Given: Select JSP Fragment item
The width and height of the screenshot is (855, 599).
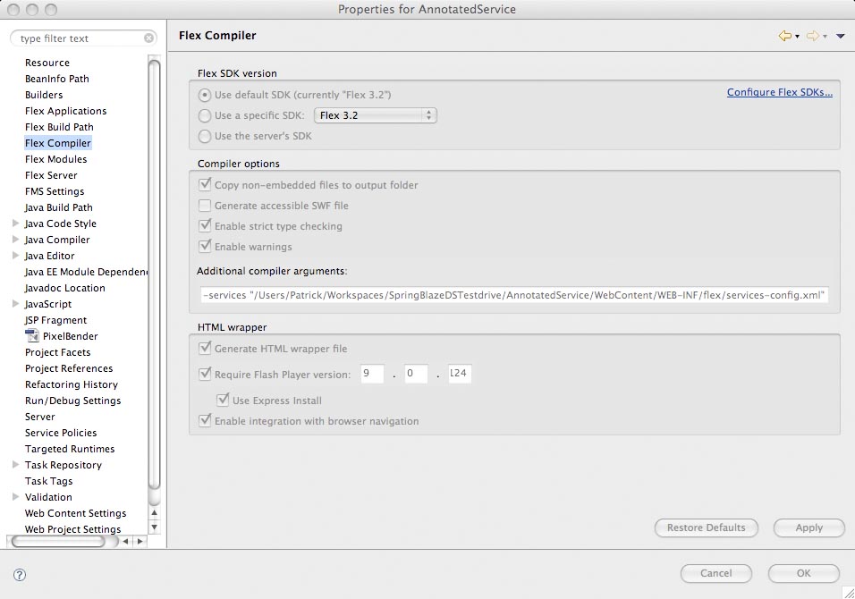Looking at the screenshot, I should pyautogui.click(x=55, y=320).
